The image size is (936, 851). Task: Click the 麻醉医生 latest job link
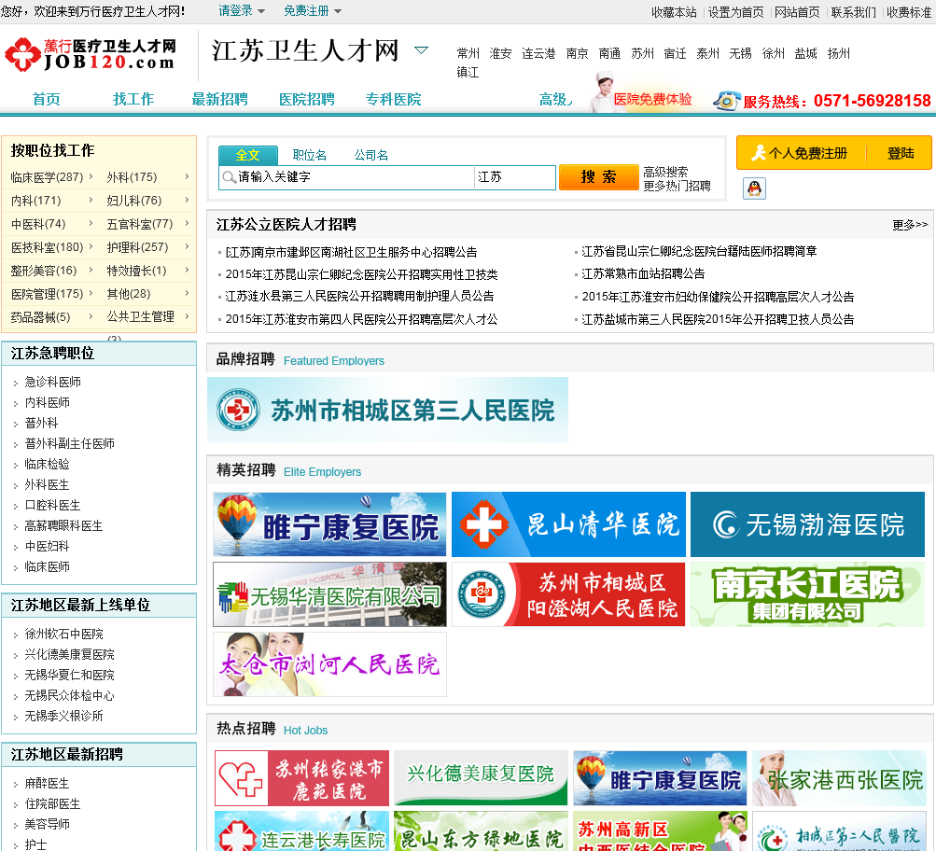pyautogui.click(x=47, y=784)
